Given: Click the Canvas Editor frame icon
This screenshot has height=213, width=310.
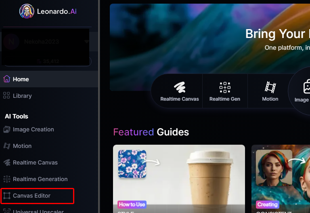Looking at the screenshot, I should [7, 196].
